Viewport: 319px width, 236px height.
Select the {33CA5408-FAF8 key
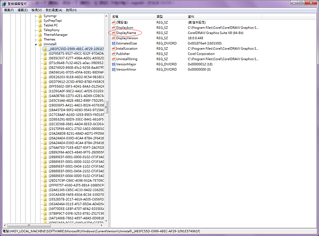76,195
